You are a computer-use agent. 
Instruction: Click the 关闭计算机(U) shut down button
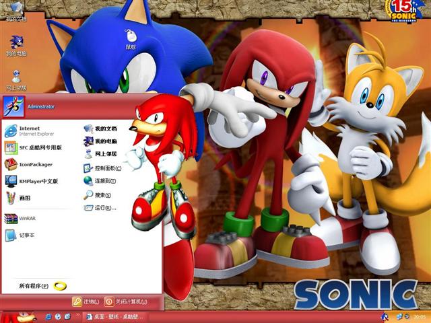point(126,301)
